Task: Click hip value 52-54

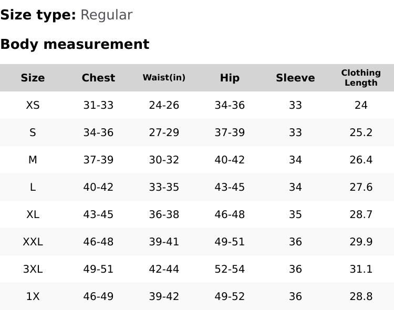Action: pyautogui.click(x=230, y=269)
